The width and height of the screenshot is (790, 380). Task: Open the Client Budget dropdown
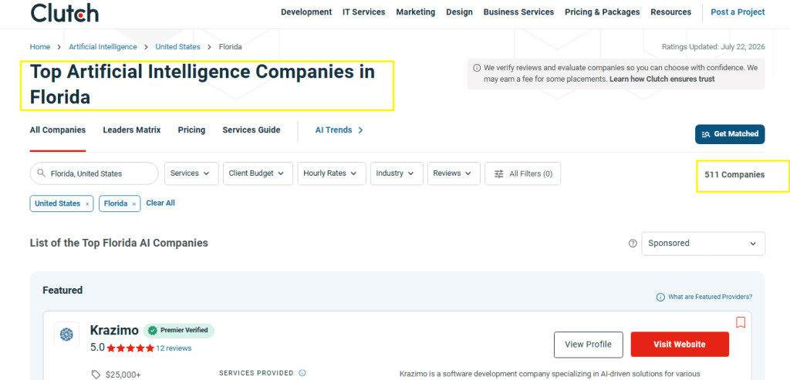pos(258,173)
